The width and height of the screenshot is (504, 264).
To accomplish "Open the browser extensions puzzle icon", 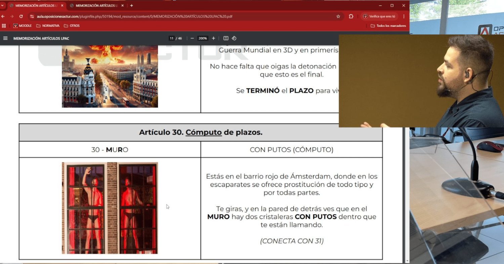I will (351, 16).
